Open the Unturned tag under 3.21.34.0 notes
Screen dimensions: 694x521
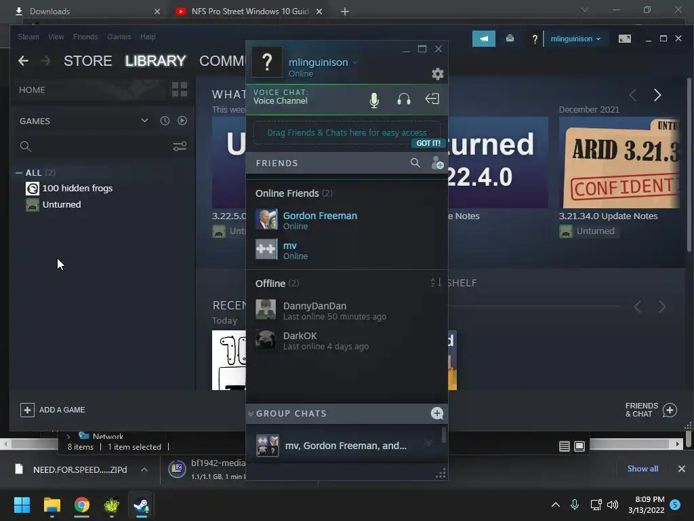588,231
